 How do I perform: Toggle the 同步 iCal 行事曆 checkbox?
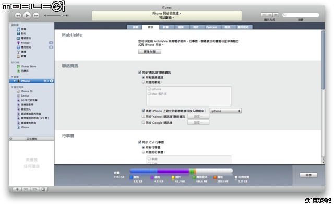point(140,142)
